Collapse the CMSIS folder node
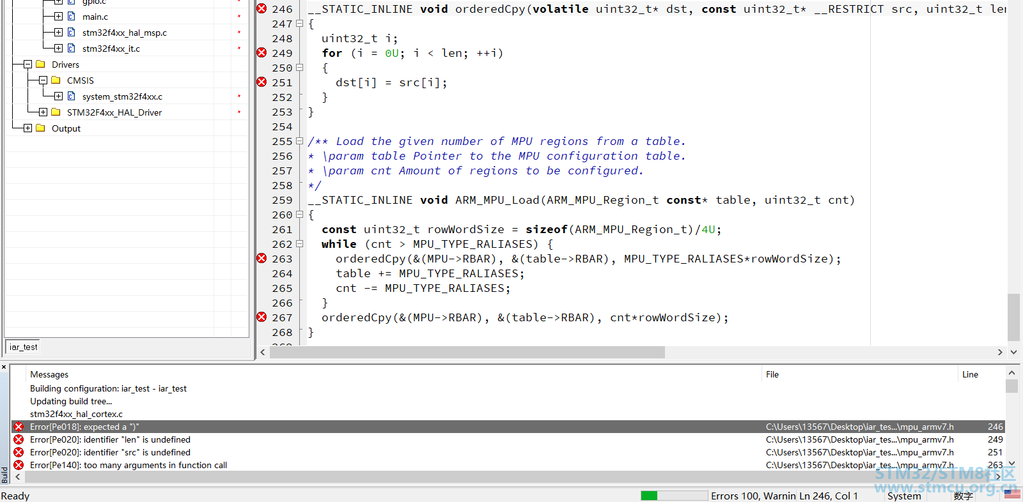 coord(43,80)
